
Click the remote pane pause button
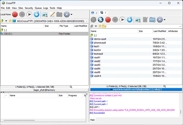pos(115,20)
